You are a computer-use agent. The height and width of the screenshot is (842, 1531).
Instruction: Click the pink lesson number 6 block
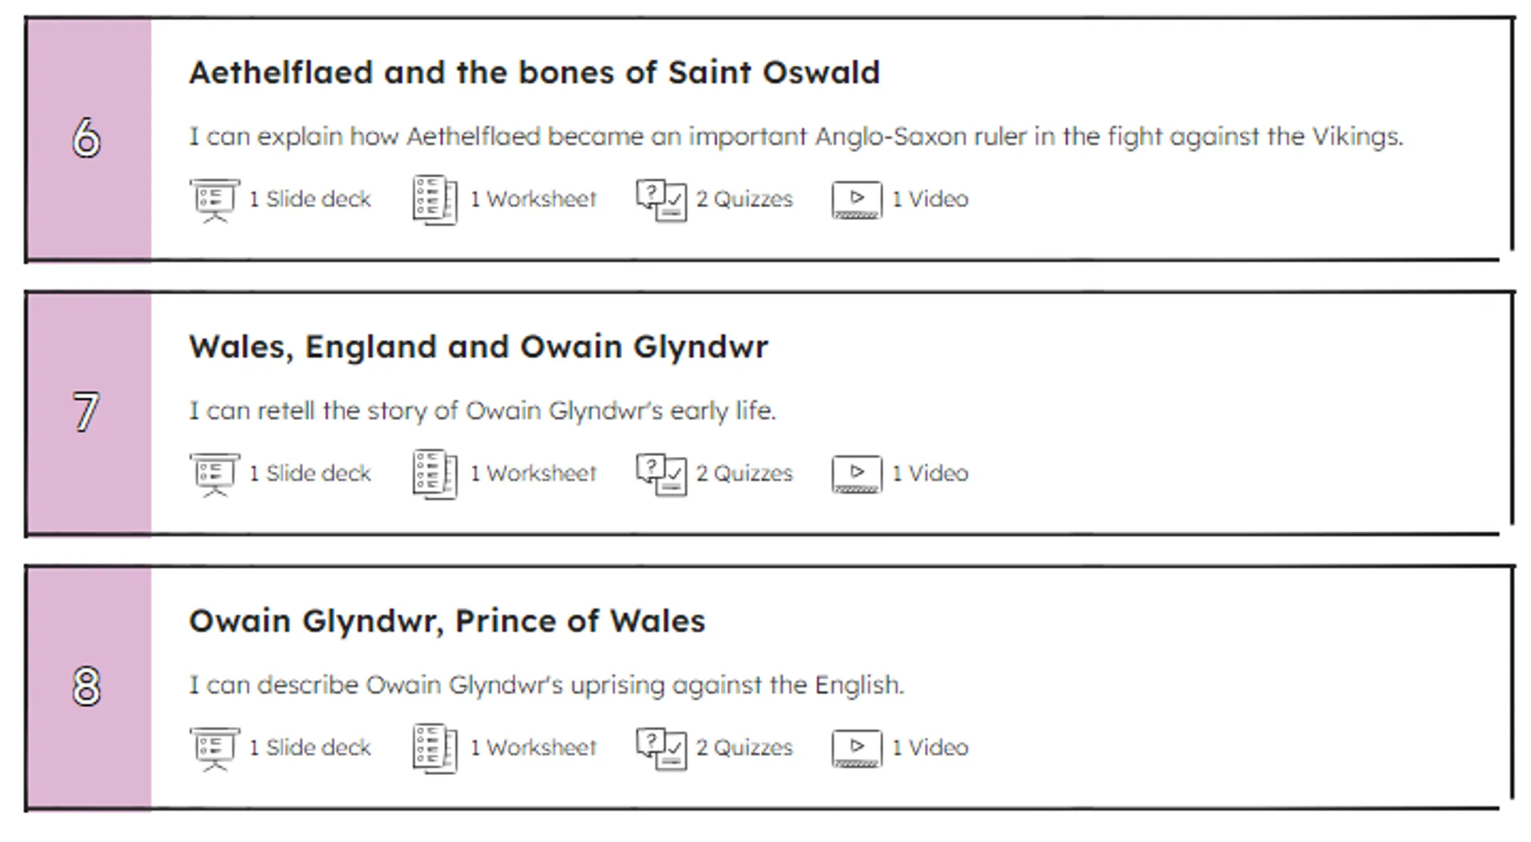tap(88, 139)
